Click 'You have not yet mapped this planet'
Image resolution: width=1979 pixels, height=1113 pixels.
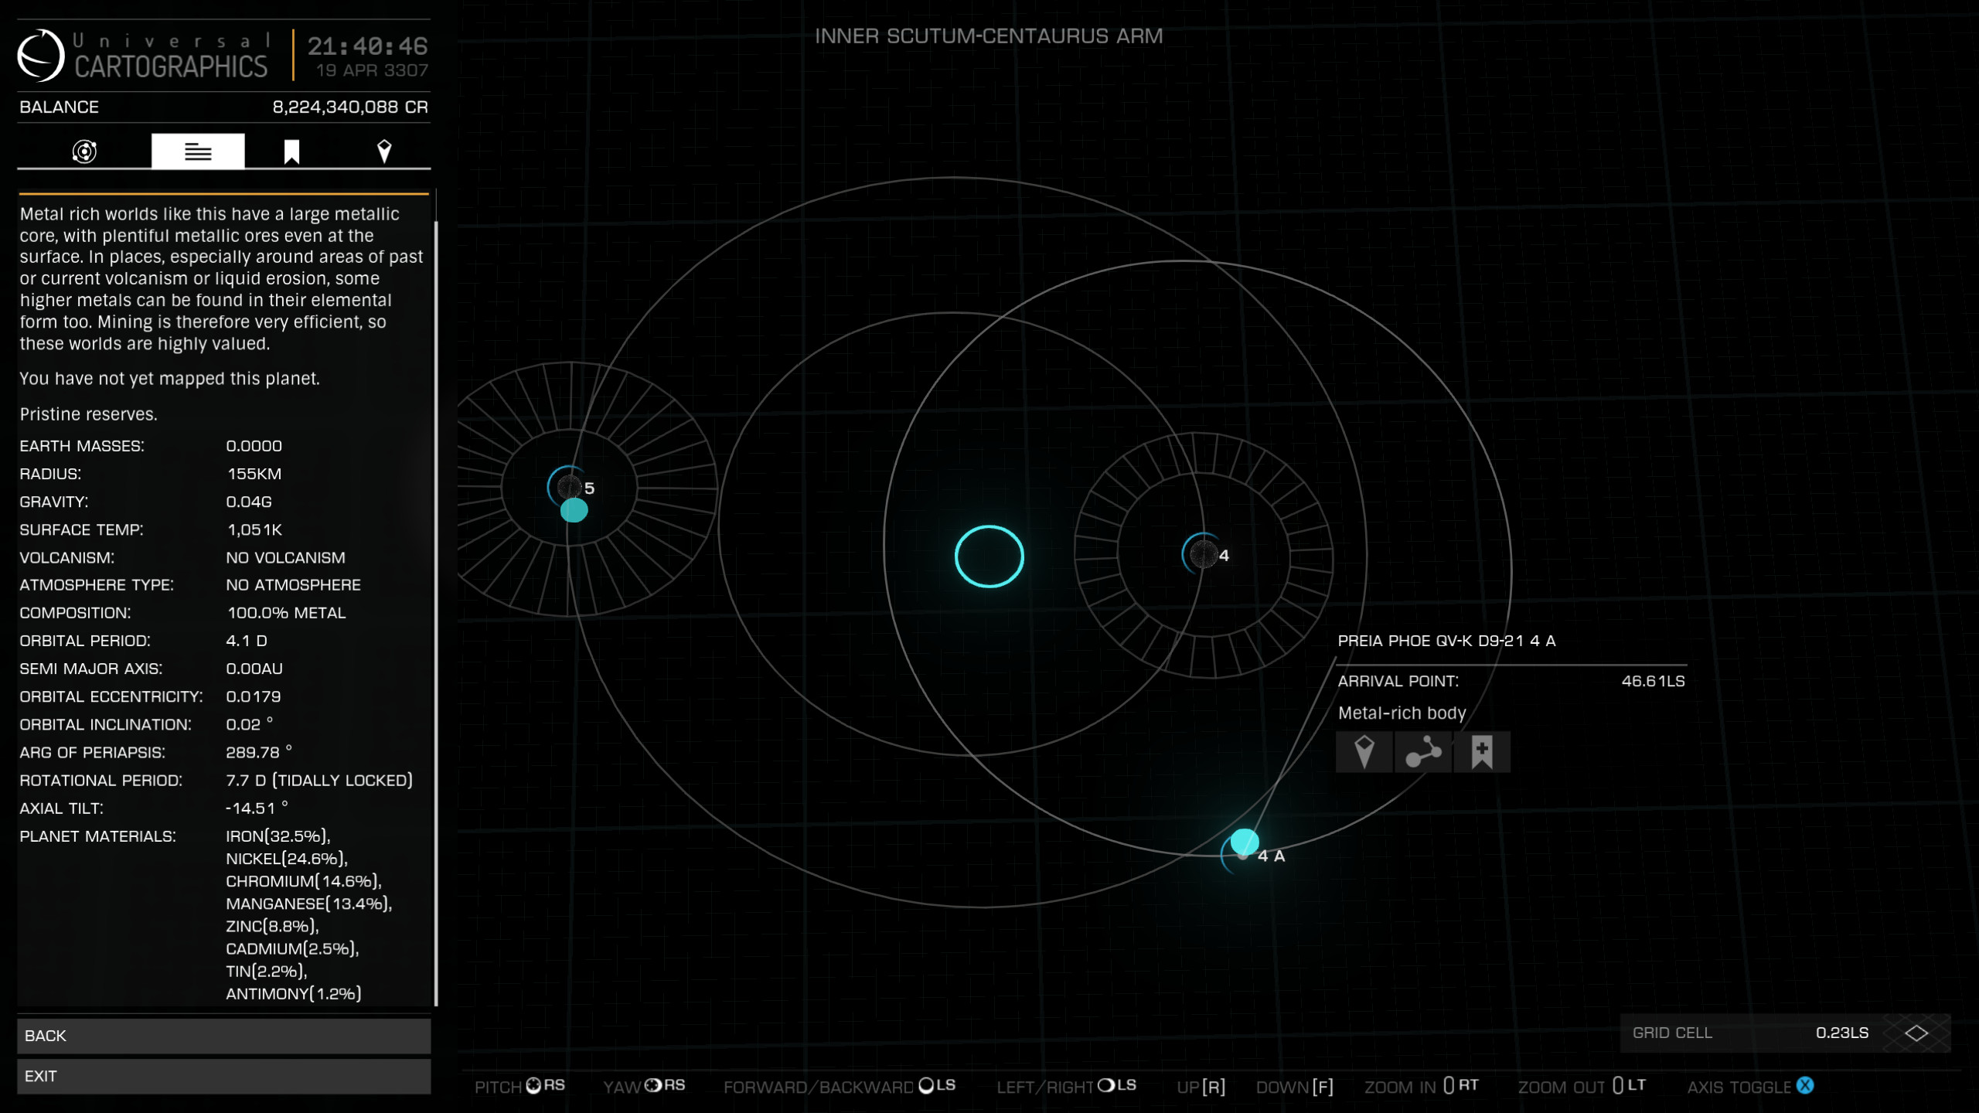(169, 379)
